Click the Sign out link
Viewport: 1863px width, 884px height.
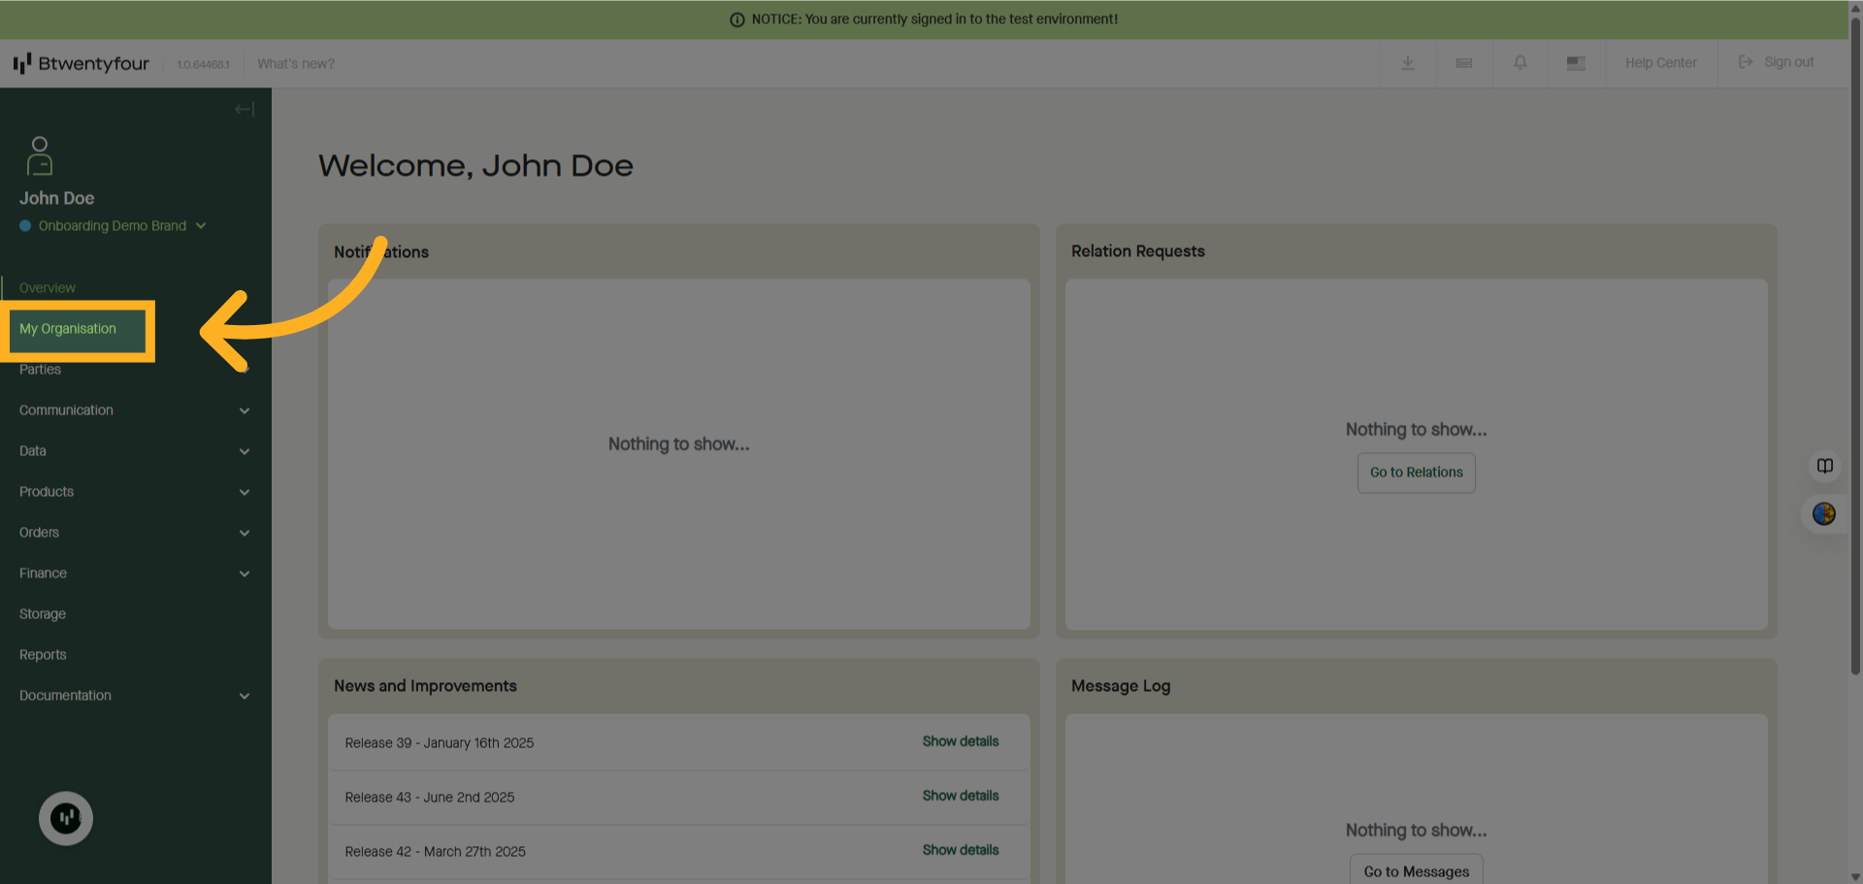(x=1777, y=62)
